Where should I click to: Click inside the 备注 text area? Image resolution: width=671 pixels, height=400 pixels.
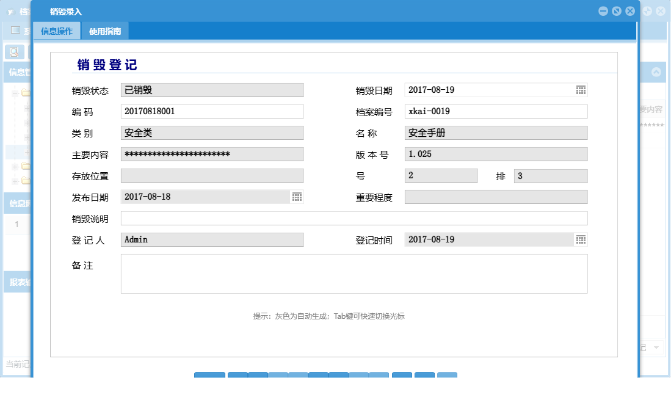(354, 273)
